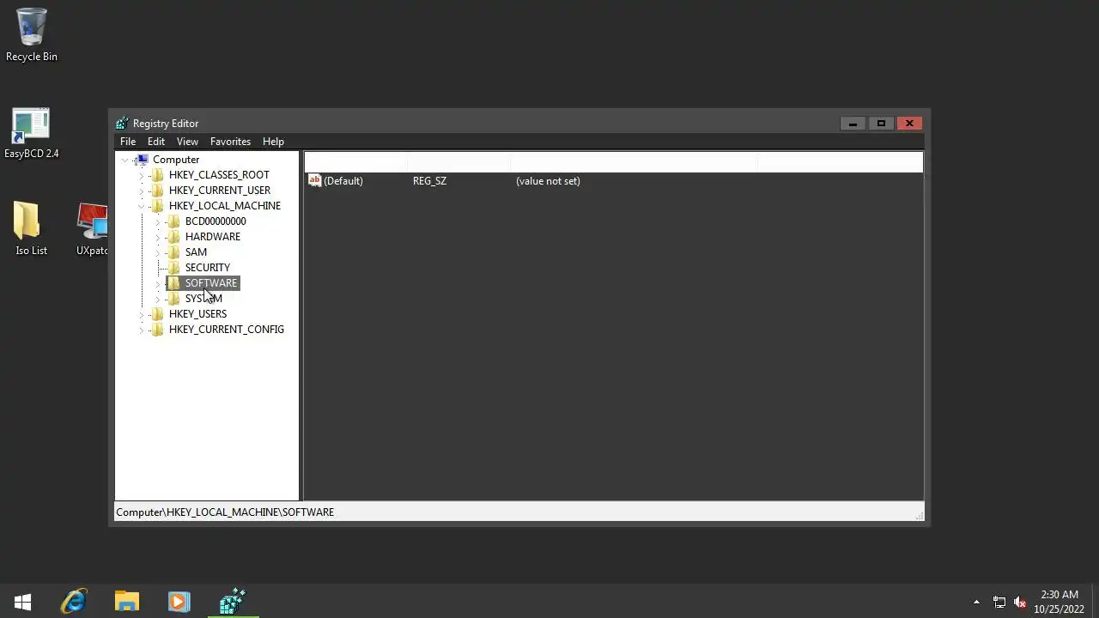Collapse the Computer root node
Viewport: 1099px width, 618px height.
[125, 160]
